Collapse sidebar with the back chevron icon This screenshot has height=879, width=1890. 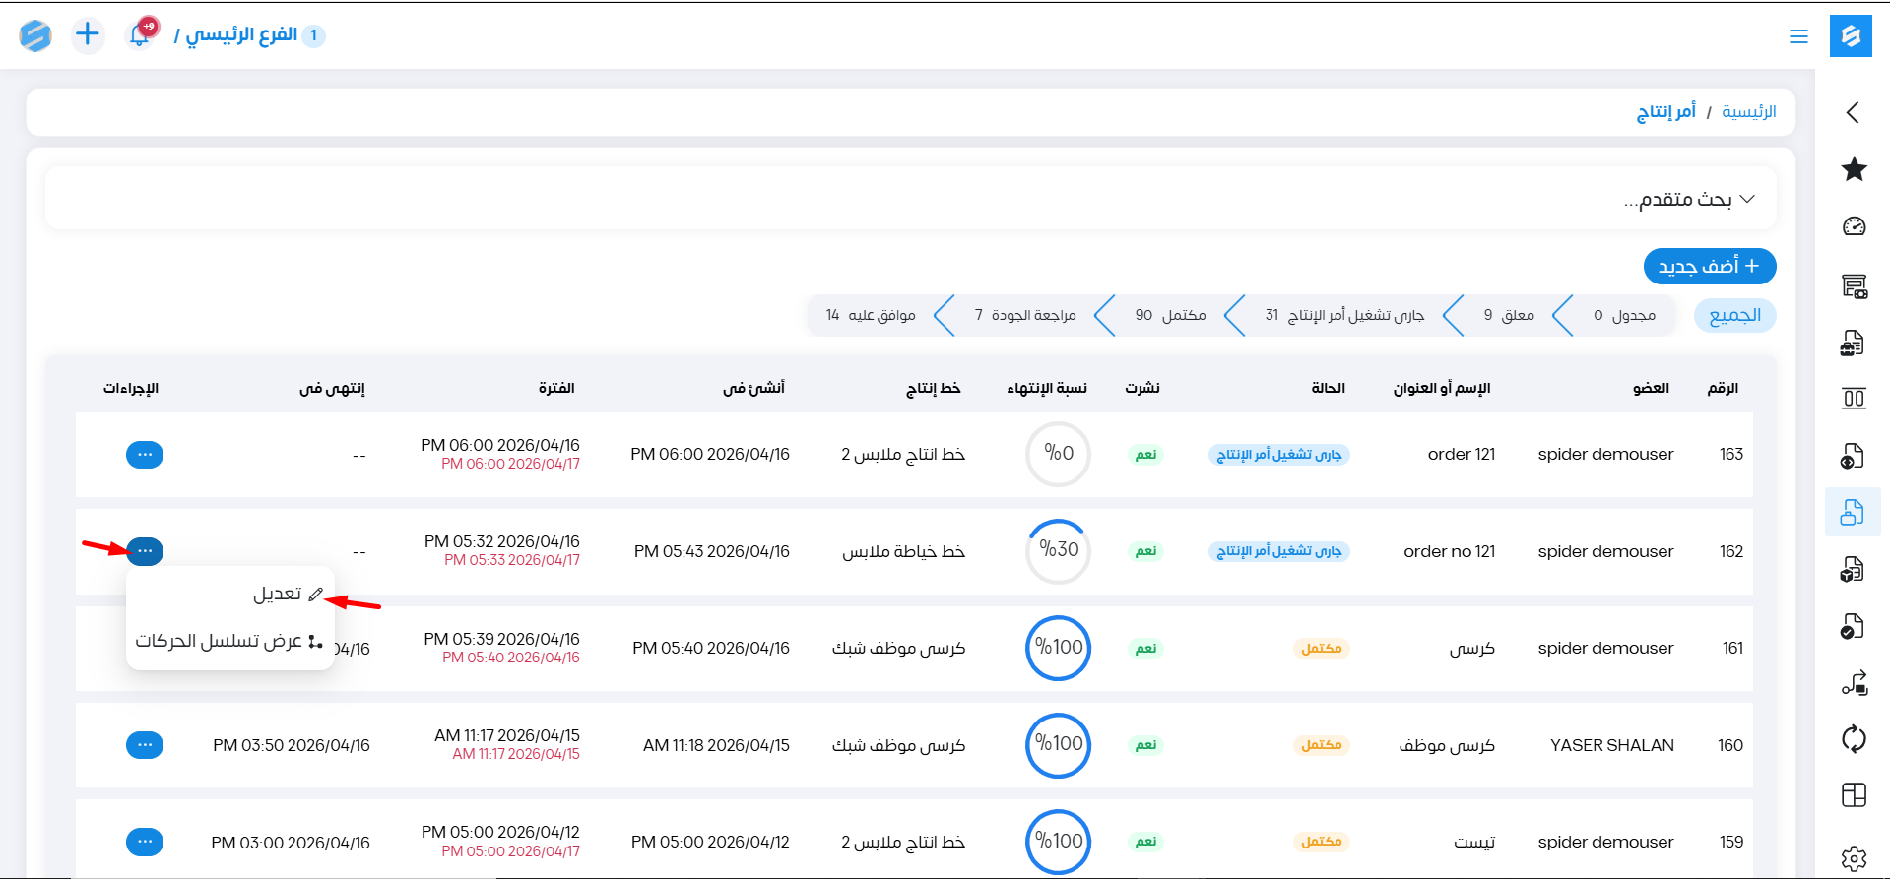click(1854, 112)
